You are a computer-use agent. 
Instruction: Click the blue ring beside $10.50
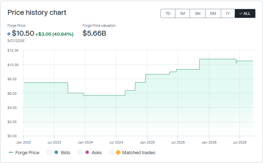point(9,34)
